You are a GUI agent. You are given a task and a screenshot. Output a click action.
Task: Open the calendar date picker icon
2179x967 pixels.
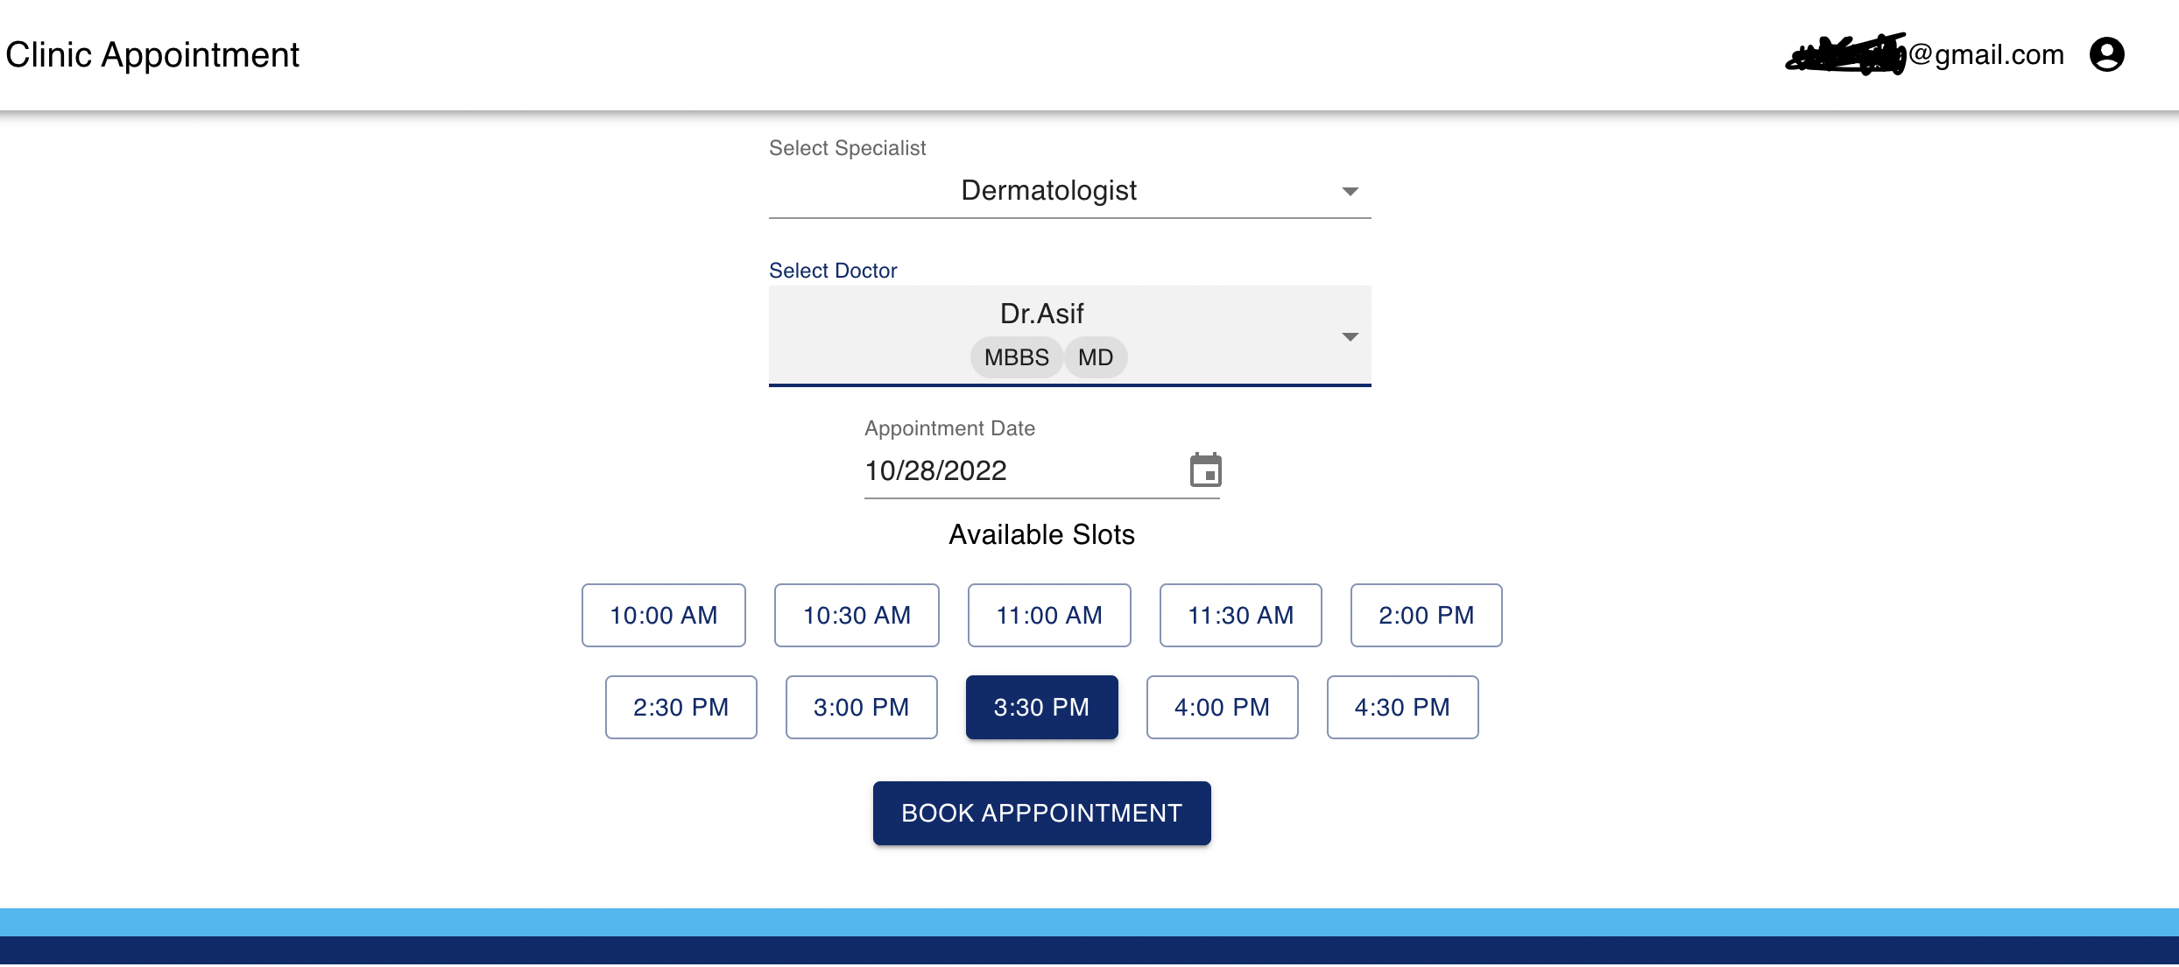click(x=1205, y=470)
